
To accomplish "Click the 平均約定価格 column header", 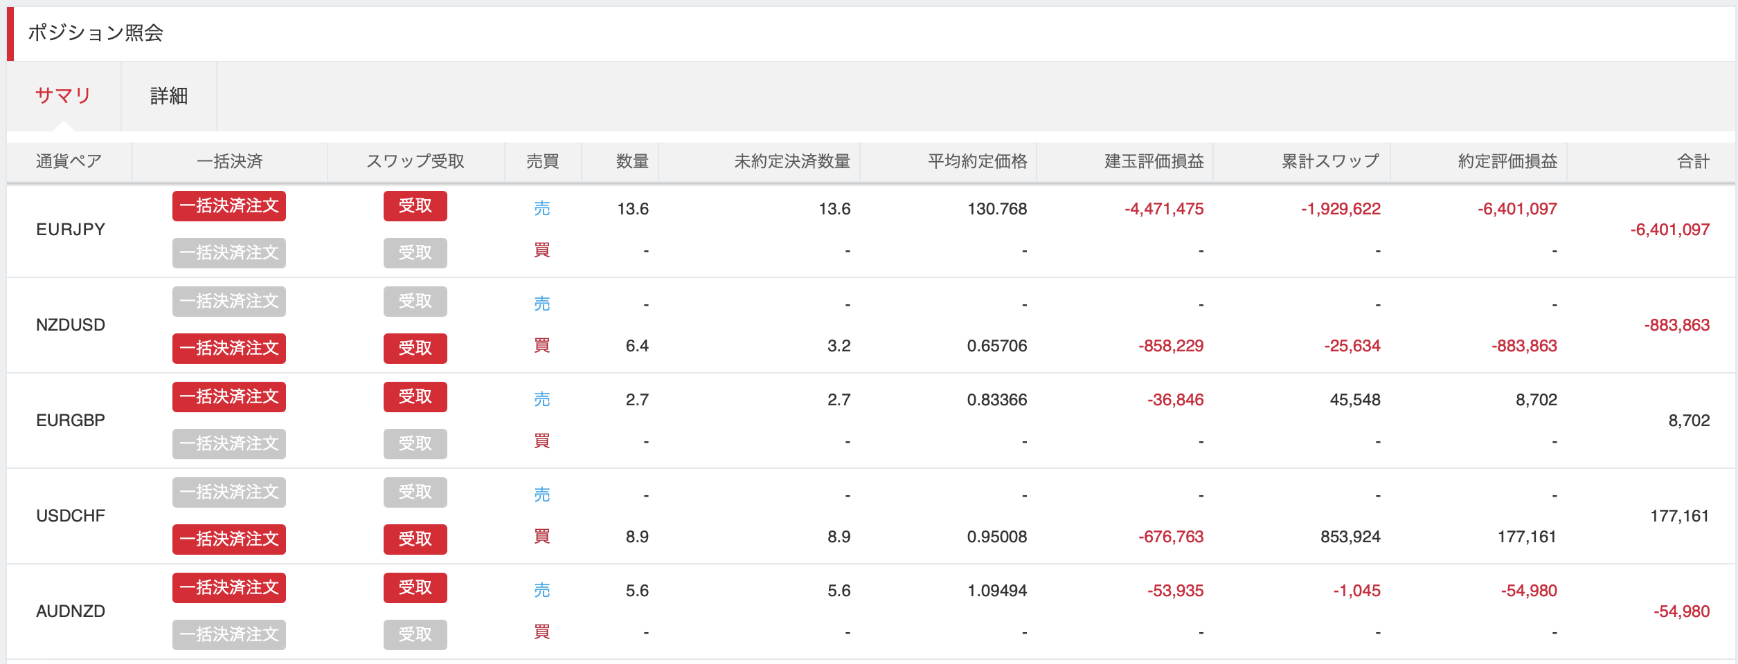I will (x=977, y=162).
